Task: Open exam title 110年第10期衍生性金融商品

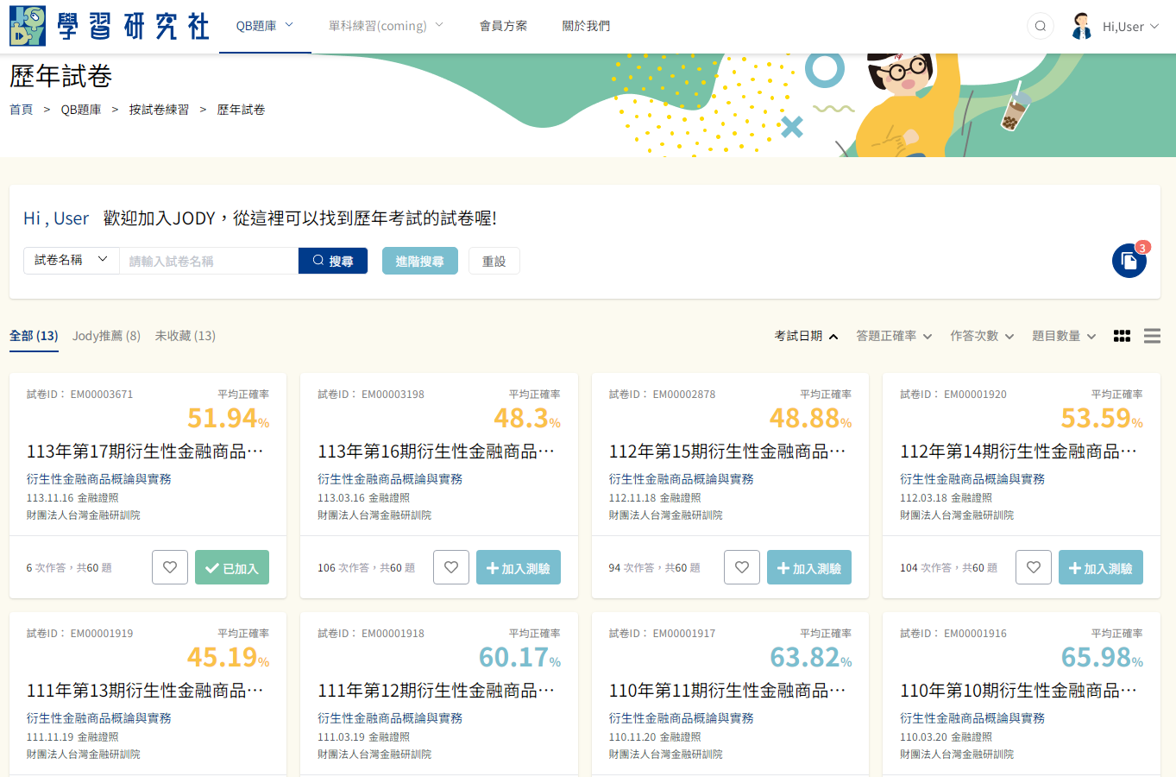Action: pyautogui.click(x=1019, y=691)
